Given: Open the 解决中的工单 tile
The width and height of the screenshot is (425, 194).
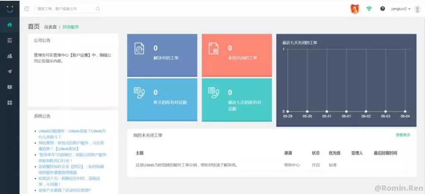Looking at the screenshot, I should [162, 55].
